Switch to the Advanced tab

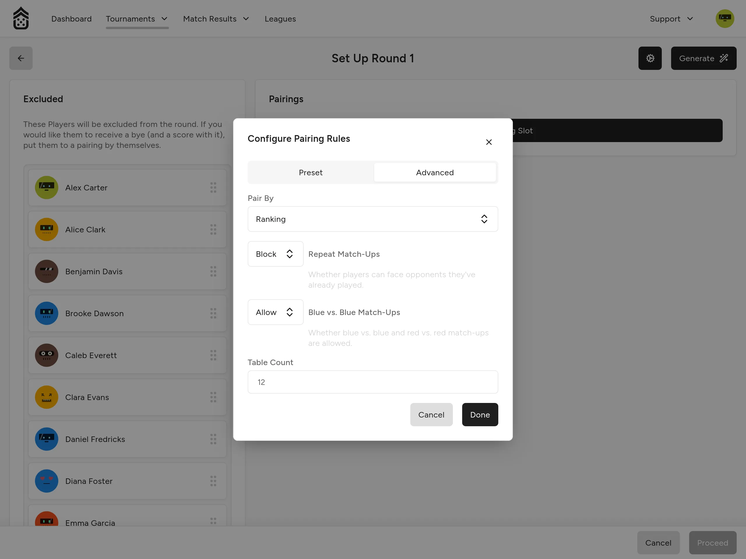pyautogui.click(x=435, y=173)
